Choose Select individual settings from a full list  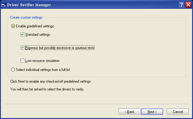click(x=13, y=70)
